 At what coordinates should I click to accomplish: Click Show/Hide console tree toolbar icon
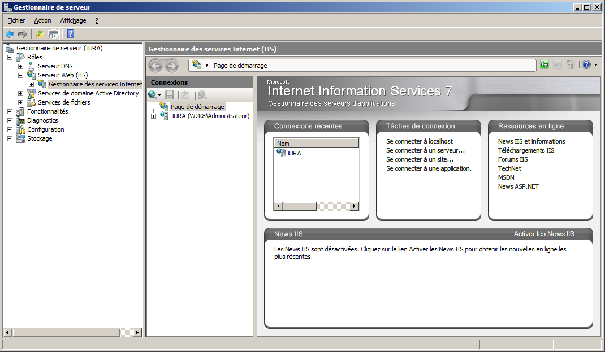pos(53,34)
